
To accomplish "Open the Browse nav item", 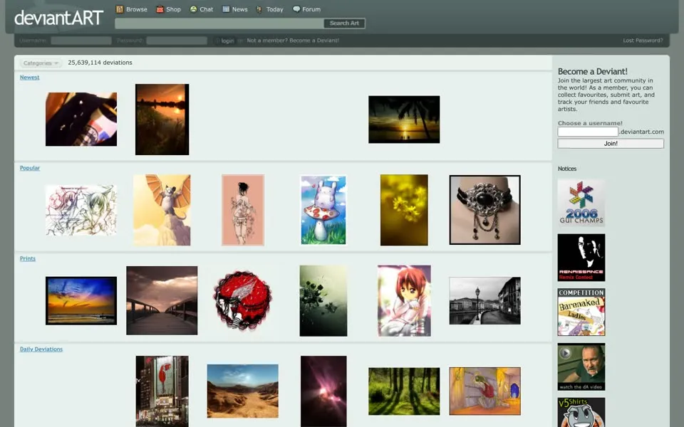I will coord(131,9).
